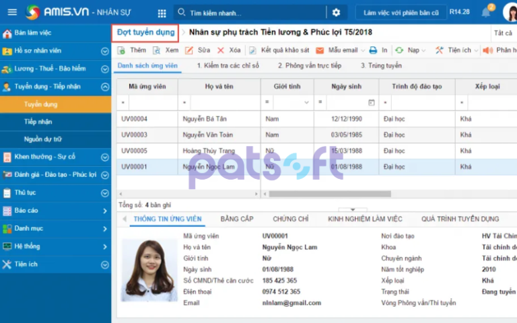Open date picker in Ngày sinh filter
The height and width of the screenshot is (323, 517).
(372, 102)
